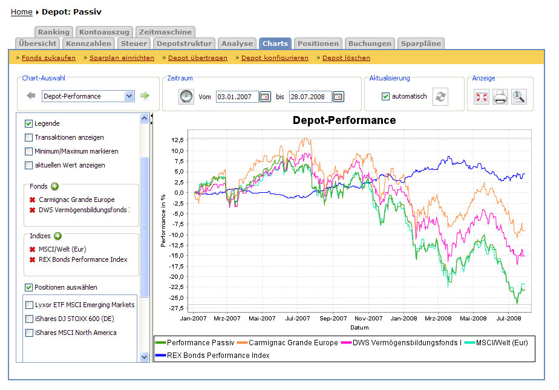The image size is (559, 390).
Task: Tick the iShares DJ STOXX 600 (DE) checkbox
Action: click(x=30, y=319)
